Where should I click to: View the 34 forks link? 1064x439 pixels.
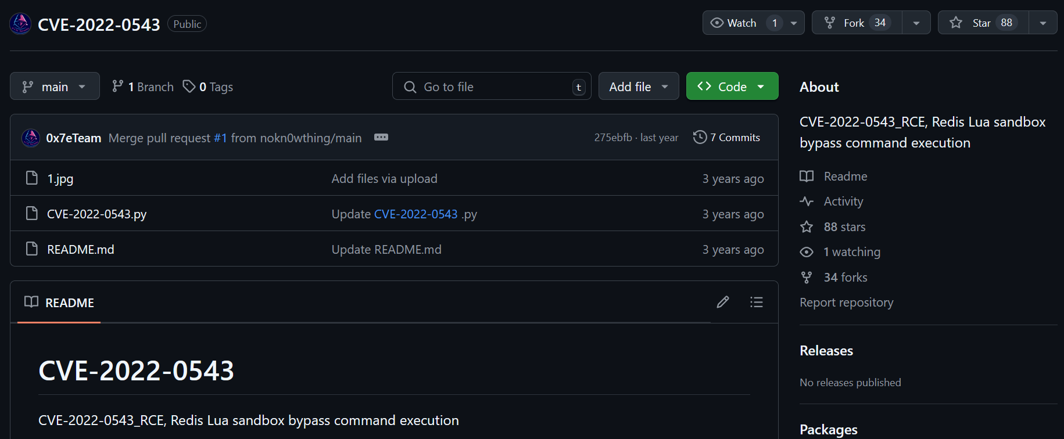tap(833, 278)
